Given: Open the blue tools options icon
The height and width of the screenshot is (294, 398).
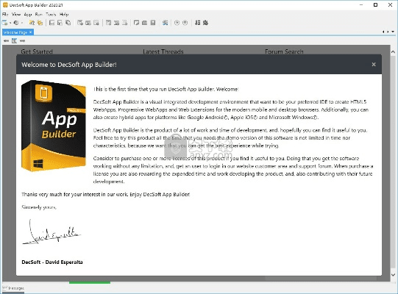Looking at the screenshot, I should tap(166, 23).
